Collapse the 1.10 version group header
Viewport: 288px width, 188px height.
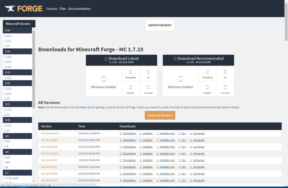(x=17, y=120)
